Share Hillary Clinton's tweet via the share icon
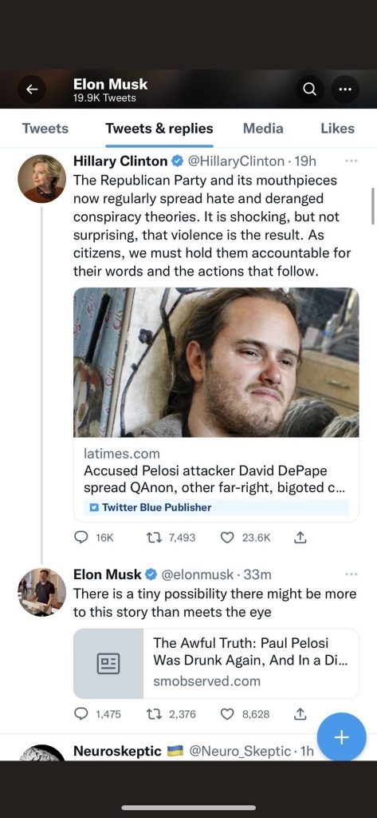The height and width of the screenshot is (818, 377). (x=300, y=538)
